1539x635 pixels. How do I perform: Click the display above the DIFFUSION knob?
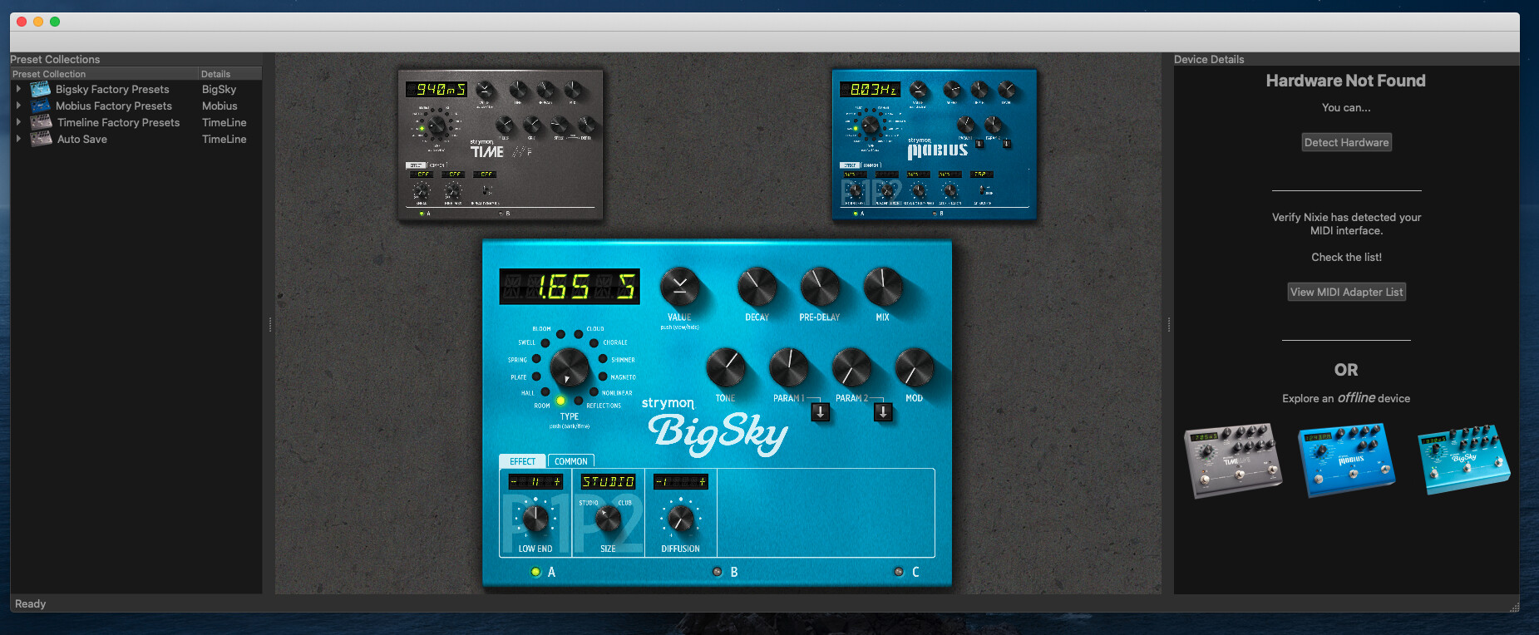(680, 481)
